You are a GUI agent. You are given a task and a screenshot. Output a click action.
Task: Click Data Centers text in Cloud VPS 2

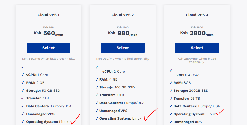(x=122, y=103)
